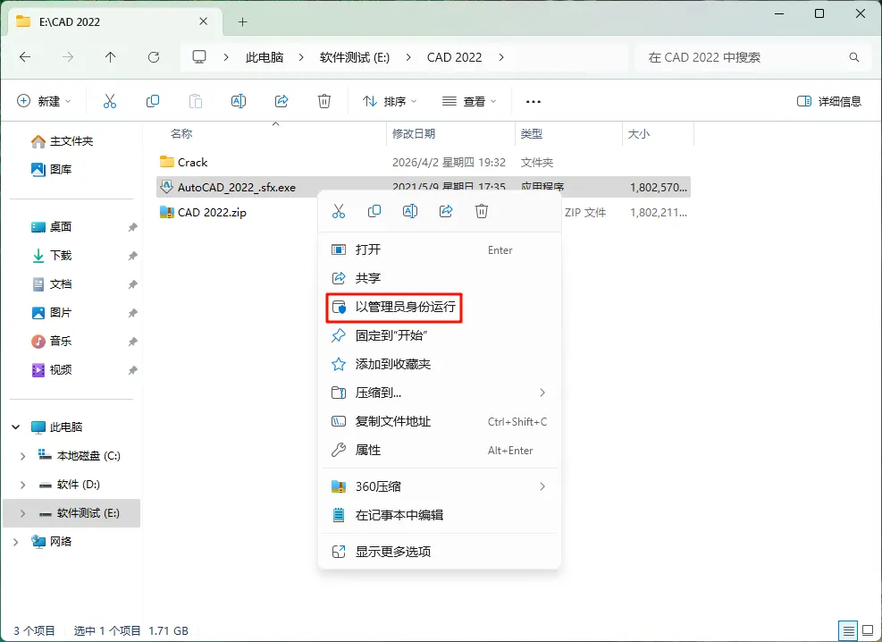
Task: Click the rename icon in the context menu
Action: point(410,211)
